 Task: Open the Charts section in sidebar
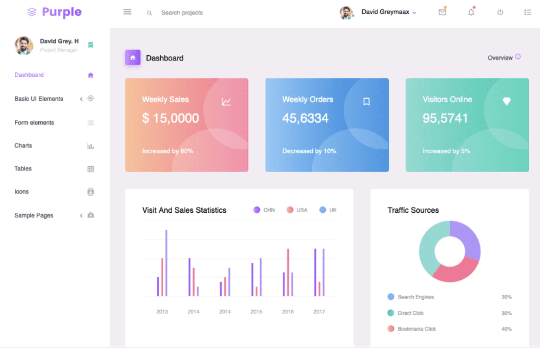point(23,146)
